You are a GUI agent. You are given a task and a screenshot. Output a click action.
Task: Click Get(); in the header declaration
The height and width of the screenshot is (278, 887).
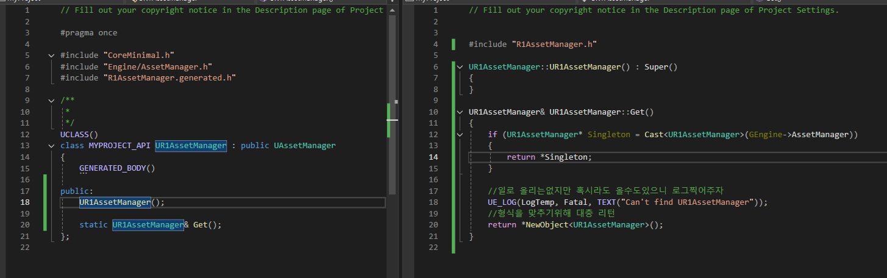coord(207,225)
